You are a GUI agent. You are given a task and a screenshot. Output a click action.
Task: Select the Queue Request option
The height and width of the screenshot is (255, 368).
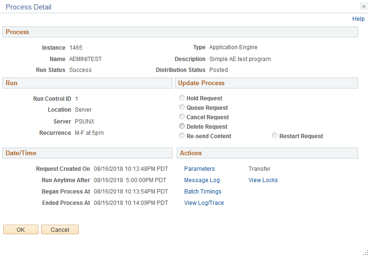(x=182, y=107)
